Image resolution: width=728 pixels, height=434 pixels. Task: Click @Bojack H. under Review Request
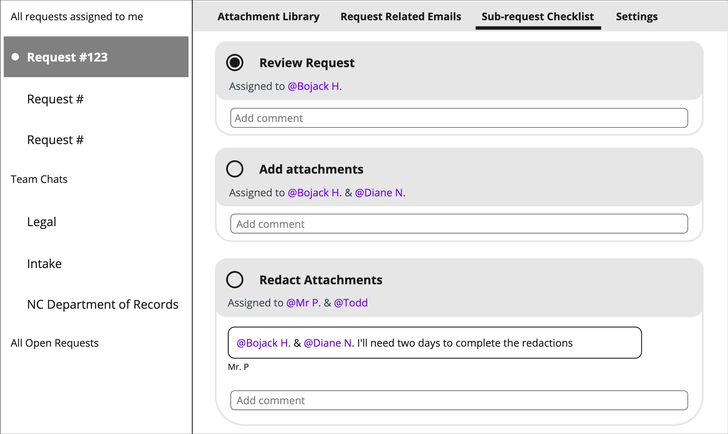click(x=314, y=86)
